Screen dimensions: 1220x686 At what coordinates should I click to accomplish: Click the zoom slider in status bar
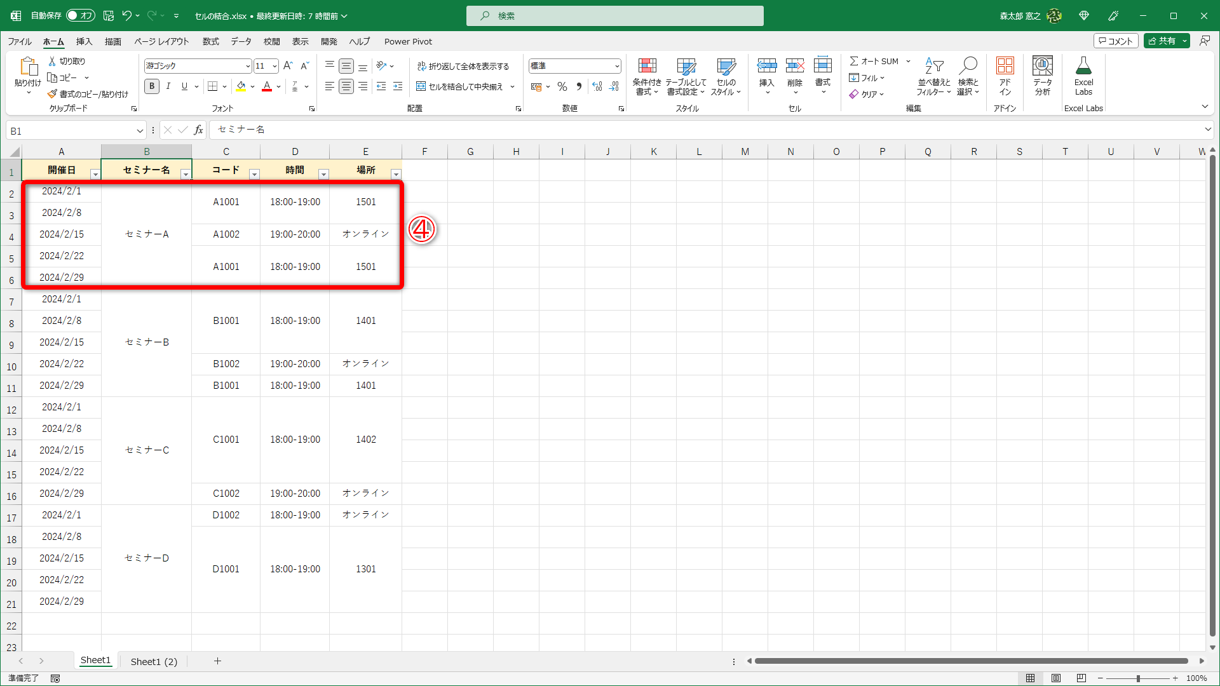(x=1137, y=678)
